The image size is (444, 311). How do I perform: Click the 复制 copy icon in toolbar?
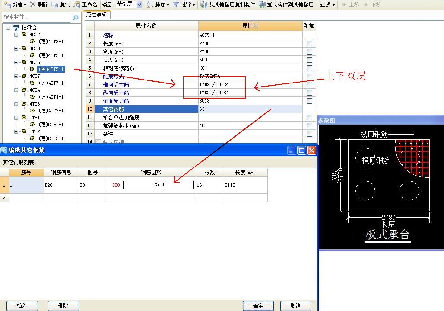[55, 4]
